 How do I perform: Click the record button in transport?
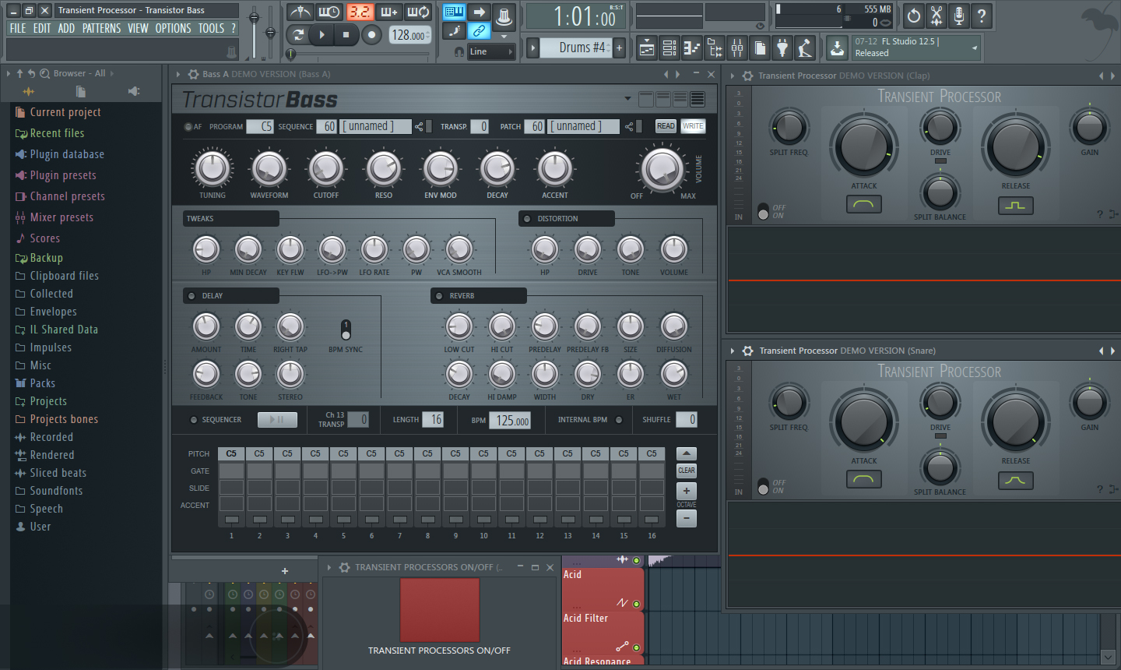[x=372, y=34]
